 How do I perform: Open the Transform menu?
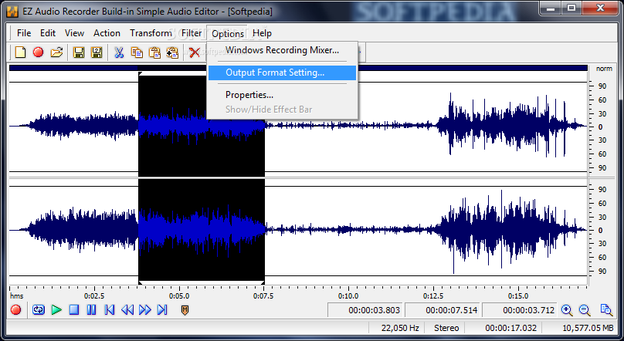[x=151, y=33]
